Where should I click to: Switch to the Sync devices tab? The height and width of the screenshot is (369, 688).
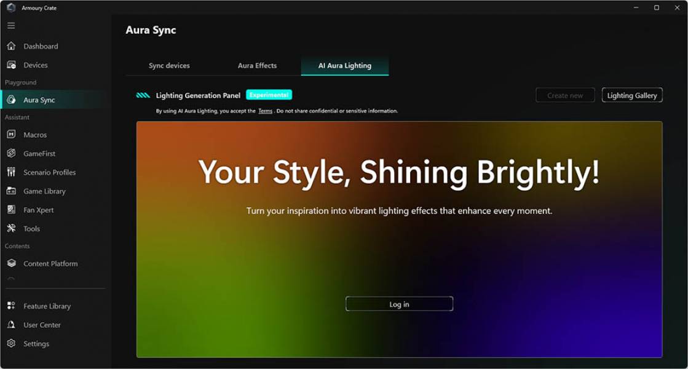[169, 65]
